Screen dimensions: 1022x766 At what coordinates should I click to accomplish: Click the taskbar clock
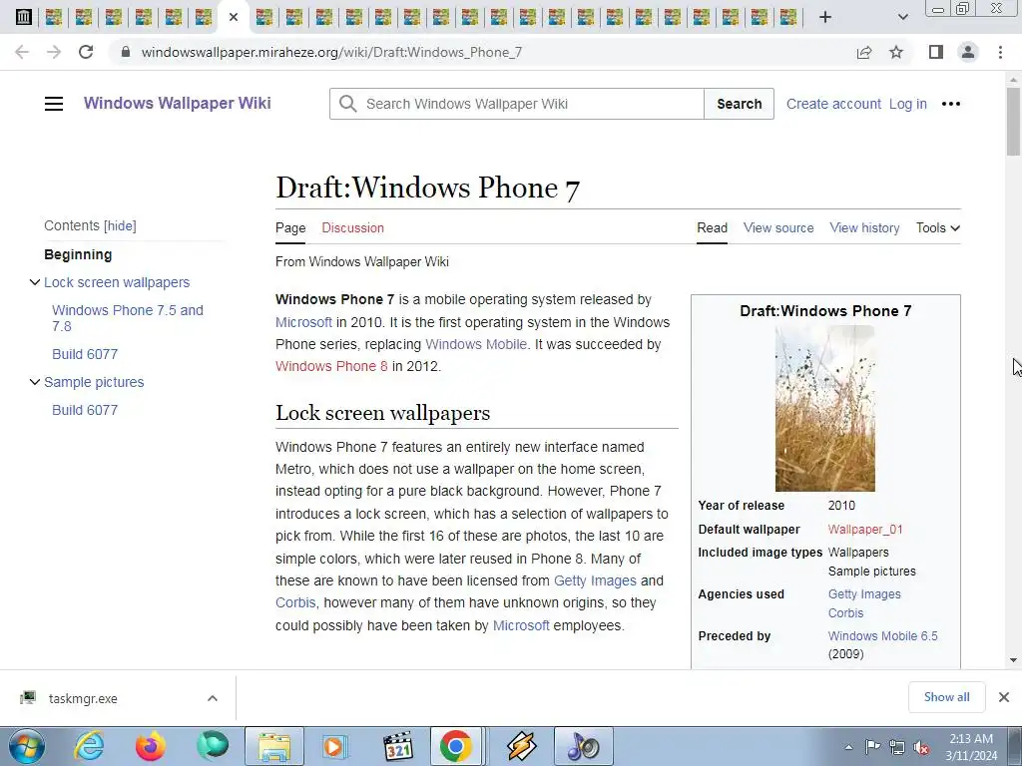(971, 747)
